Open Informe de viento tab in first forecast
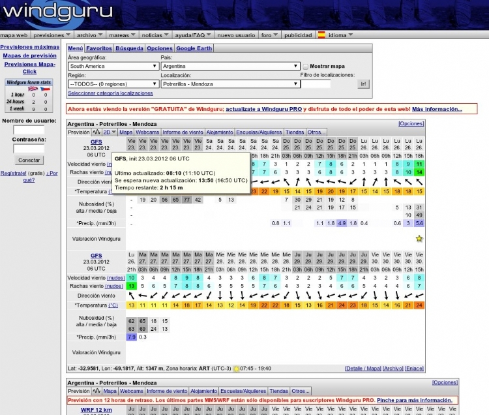The width and height of the screenshot is (489, 415). coord(183,132)
